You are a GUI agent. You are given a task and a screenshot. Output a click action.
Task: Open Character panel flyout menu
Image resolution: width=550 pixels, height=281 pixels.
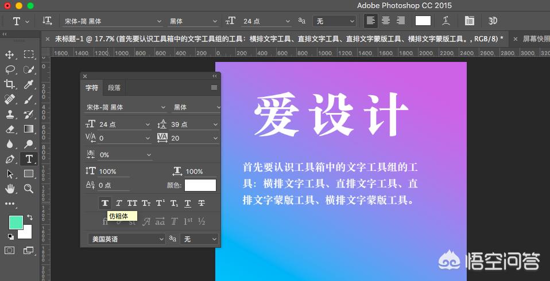(x=214, y=88)
